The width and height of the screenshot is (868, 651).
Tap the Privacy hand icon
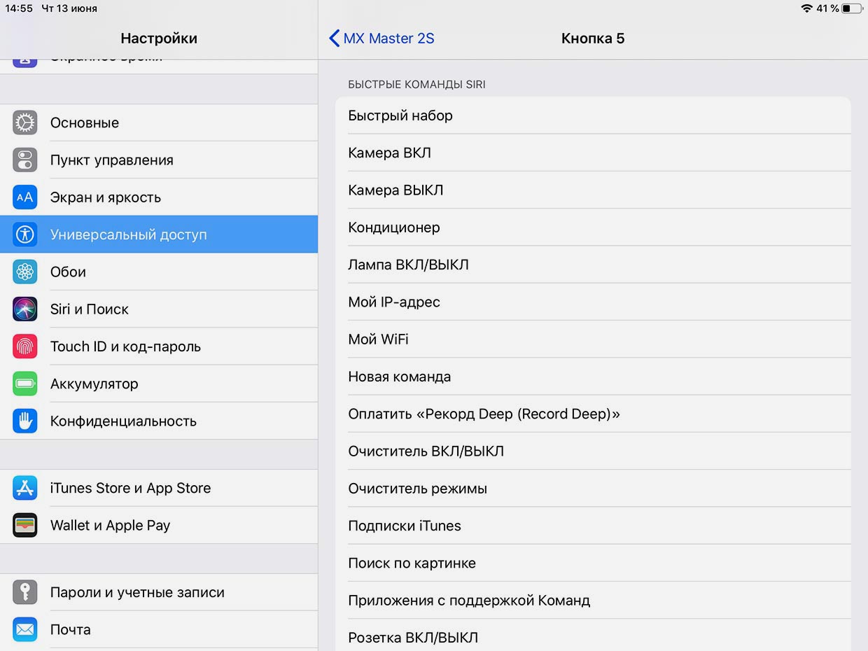25,421
